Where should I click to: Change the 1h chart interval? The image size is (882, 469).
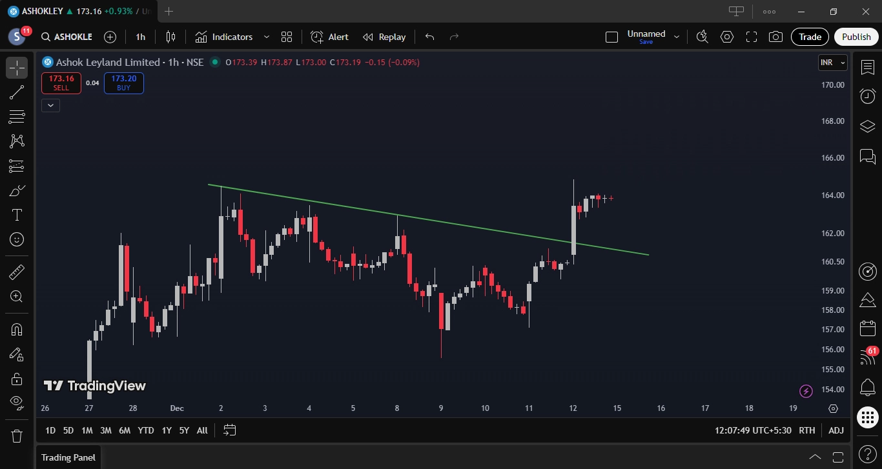(141, 37)
